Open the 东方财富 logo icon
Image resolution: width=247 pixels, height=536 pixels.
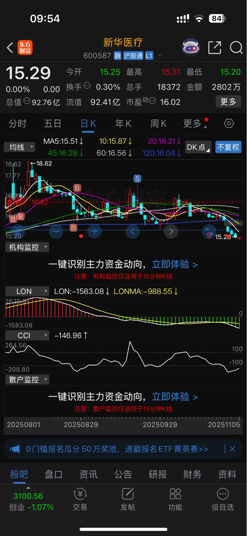click(x=25, y=48)
